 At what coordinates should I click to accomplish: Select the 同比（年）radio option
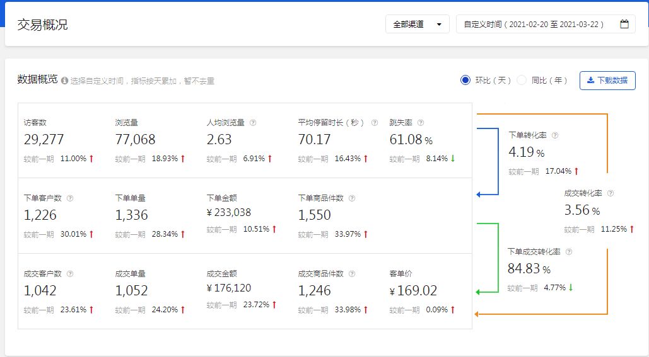tap(522, 80)
